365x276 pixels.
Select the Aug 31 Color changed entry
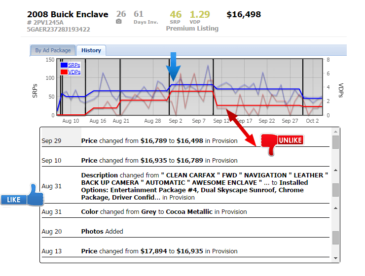pos(185,212)
